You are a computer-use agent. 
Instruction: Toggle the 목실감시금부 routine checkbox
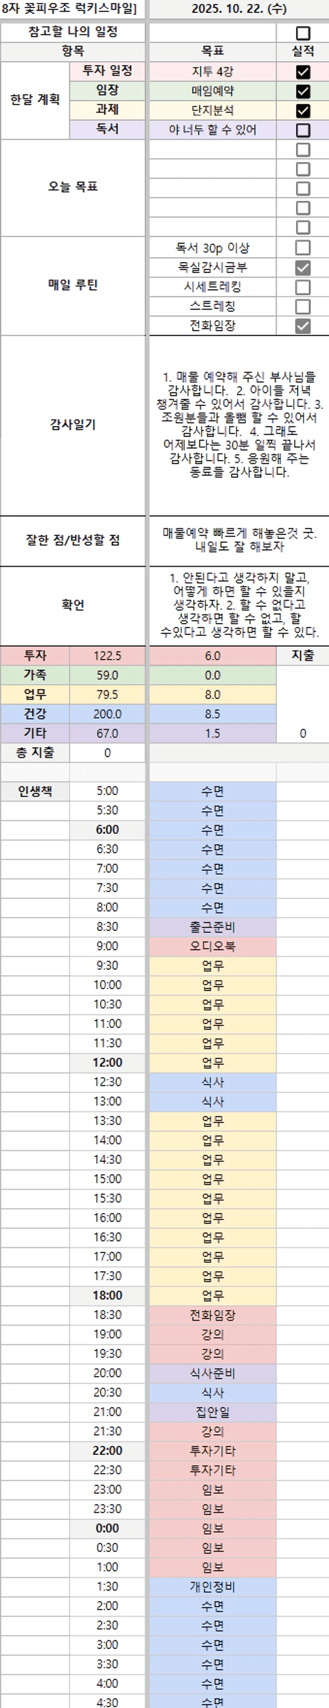tap(302, 268)
